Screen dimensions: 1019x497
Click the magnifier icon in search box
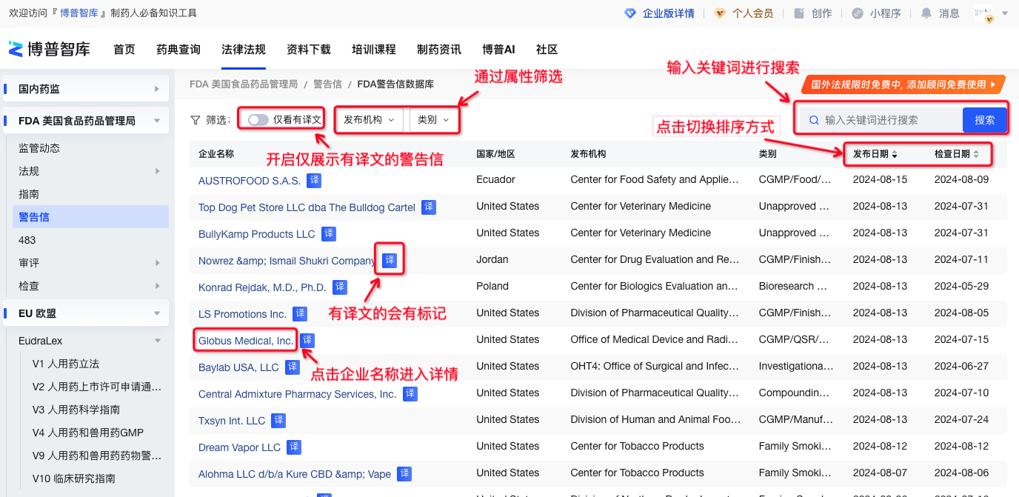coord(814,120)
